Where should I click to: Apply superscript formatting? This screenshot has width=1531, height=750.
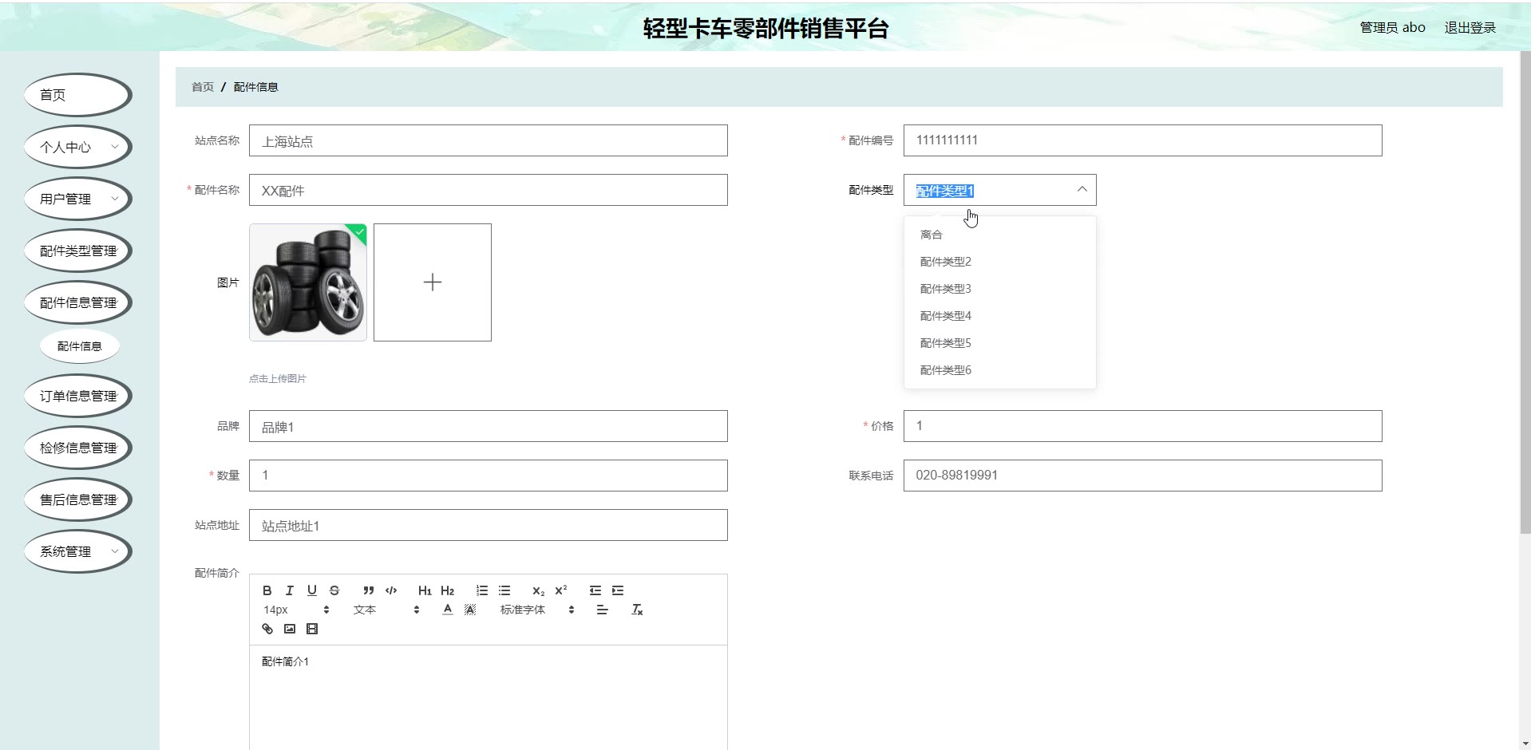coord(561,590)
